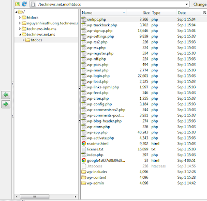Image resolution: width=207 pixels, height=201 pixels.
Task: Click the Sep 3 14:56 date
Action: tap(186, 166)
